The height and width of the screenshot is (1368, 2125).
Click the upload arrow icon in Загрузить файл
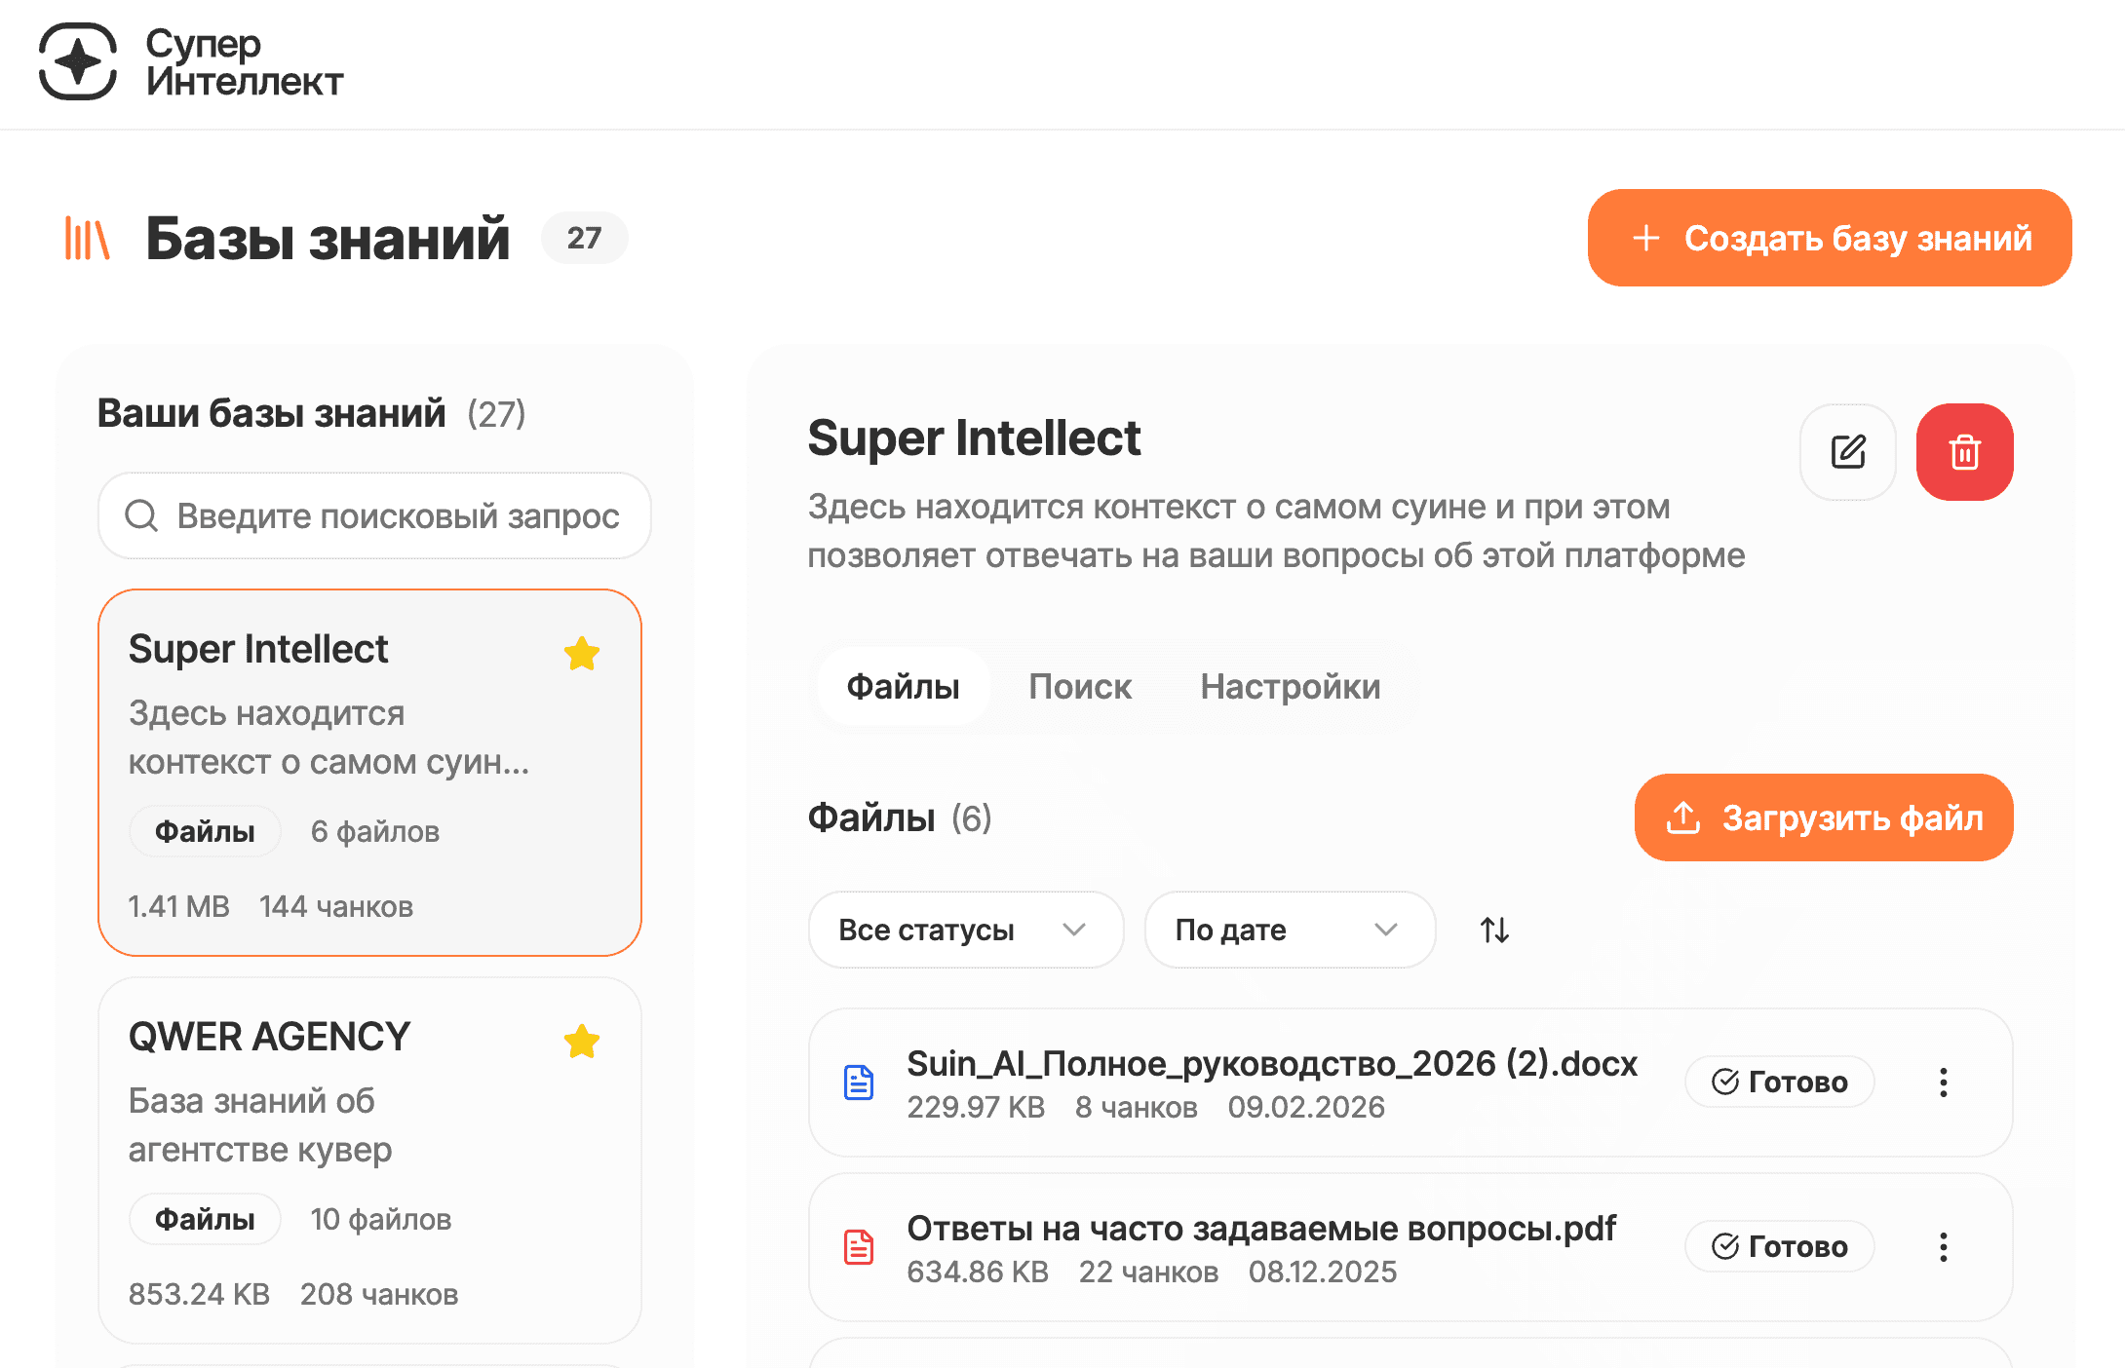(x=1683, y=817)
